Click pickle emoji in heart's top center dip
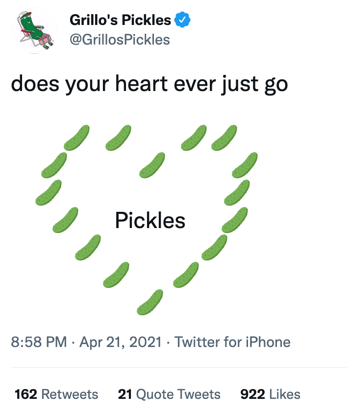The height and width of the screenshot is (416, 347). (152, 164)
